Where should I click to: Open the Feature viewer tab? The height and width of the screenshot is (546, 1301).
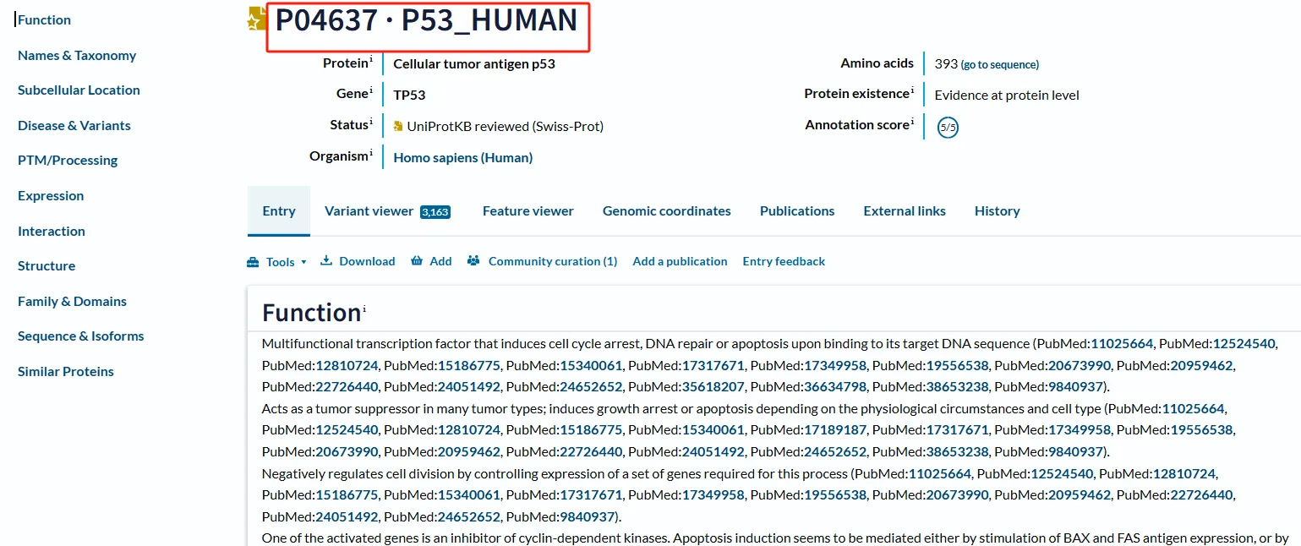coord(528,211)
